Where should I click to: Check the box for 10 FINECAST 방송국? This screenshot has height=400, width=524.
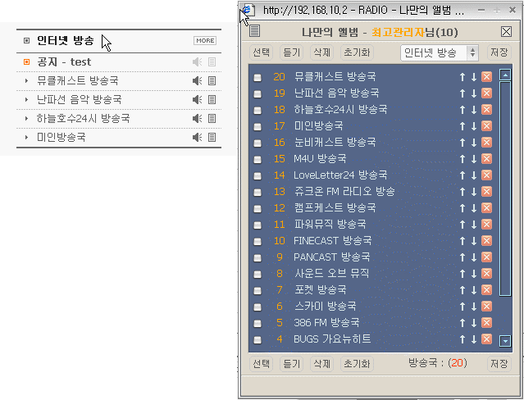point(257,241)
